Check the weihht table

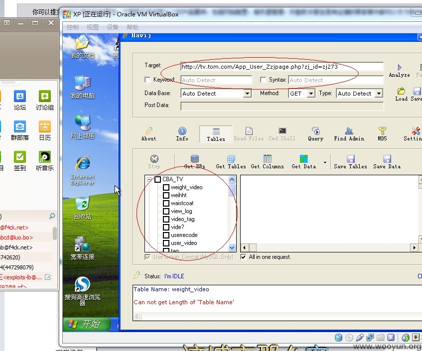coord(166,195)
